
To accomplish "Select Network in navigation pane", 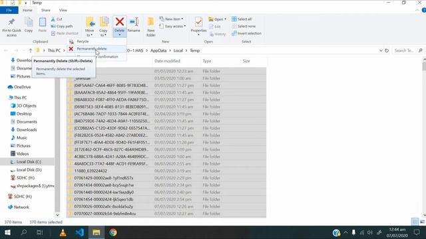I will point(21,207).
